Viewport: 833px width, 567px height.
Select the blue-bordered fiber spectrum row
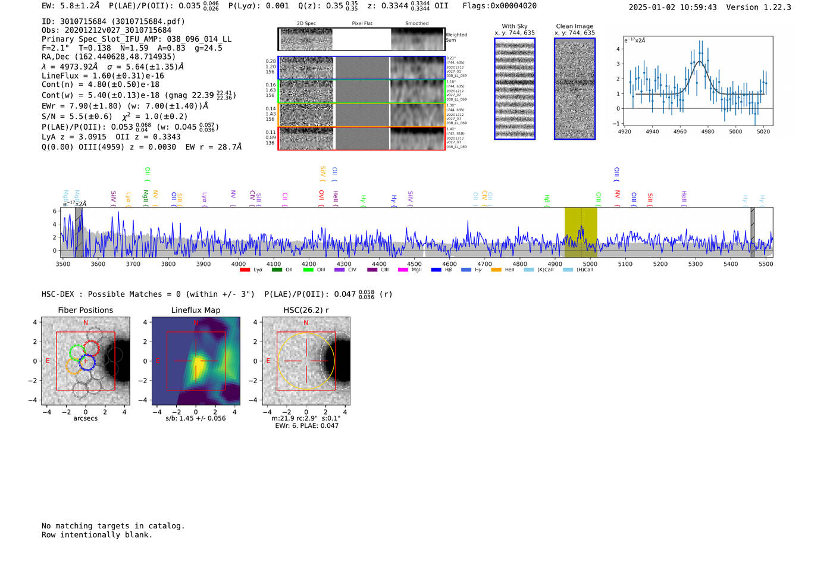pyautogui.click(x=361, y=68)
